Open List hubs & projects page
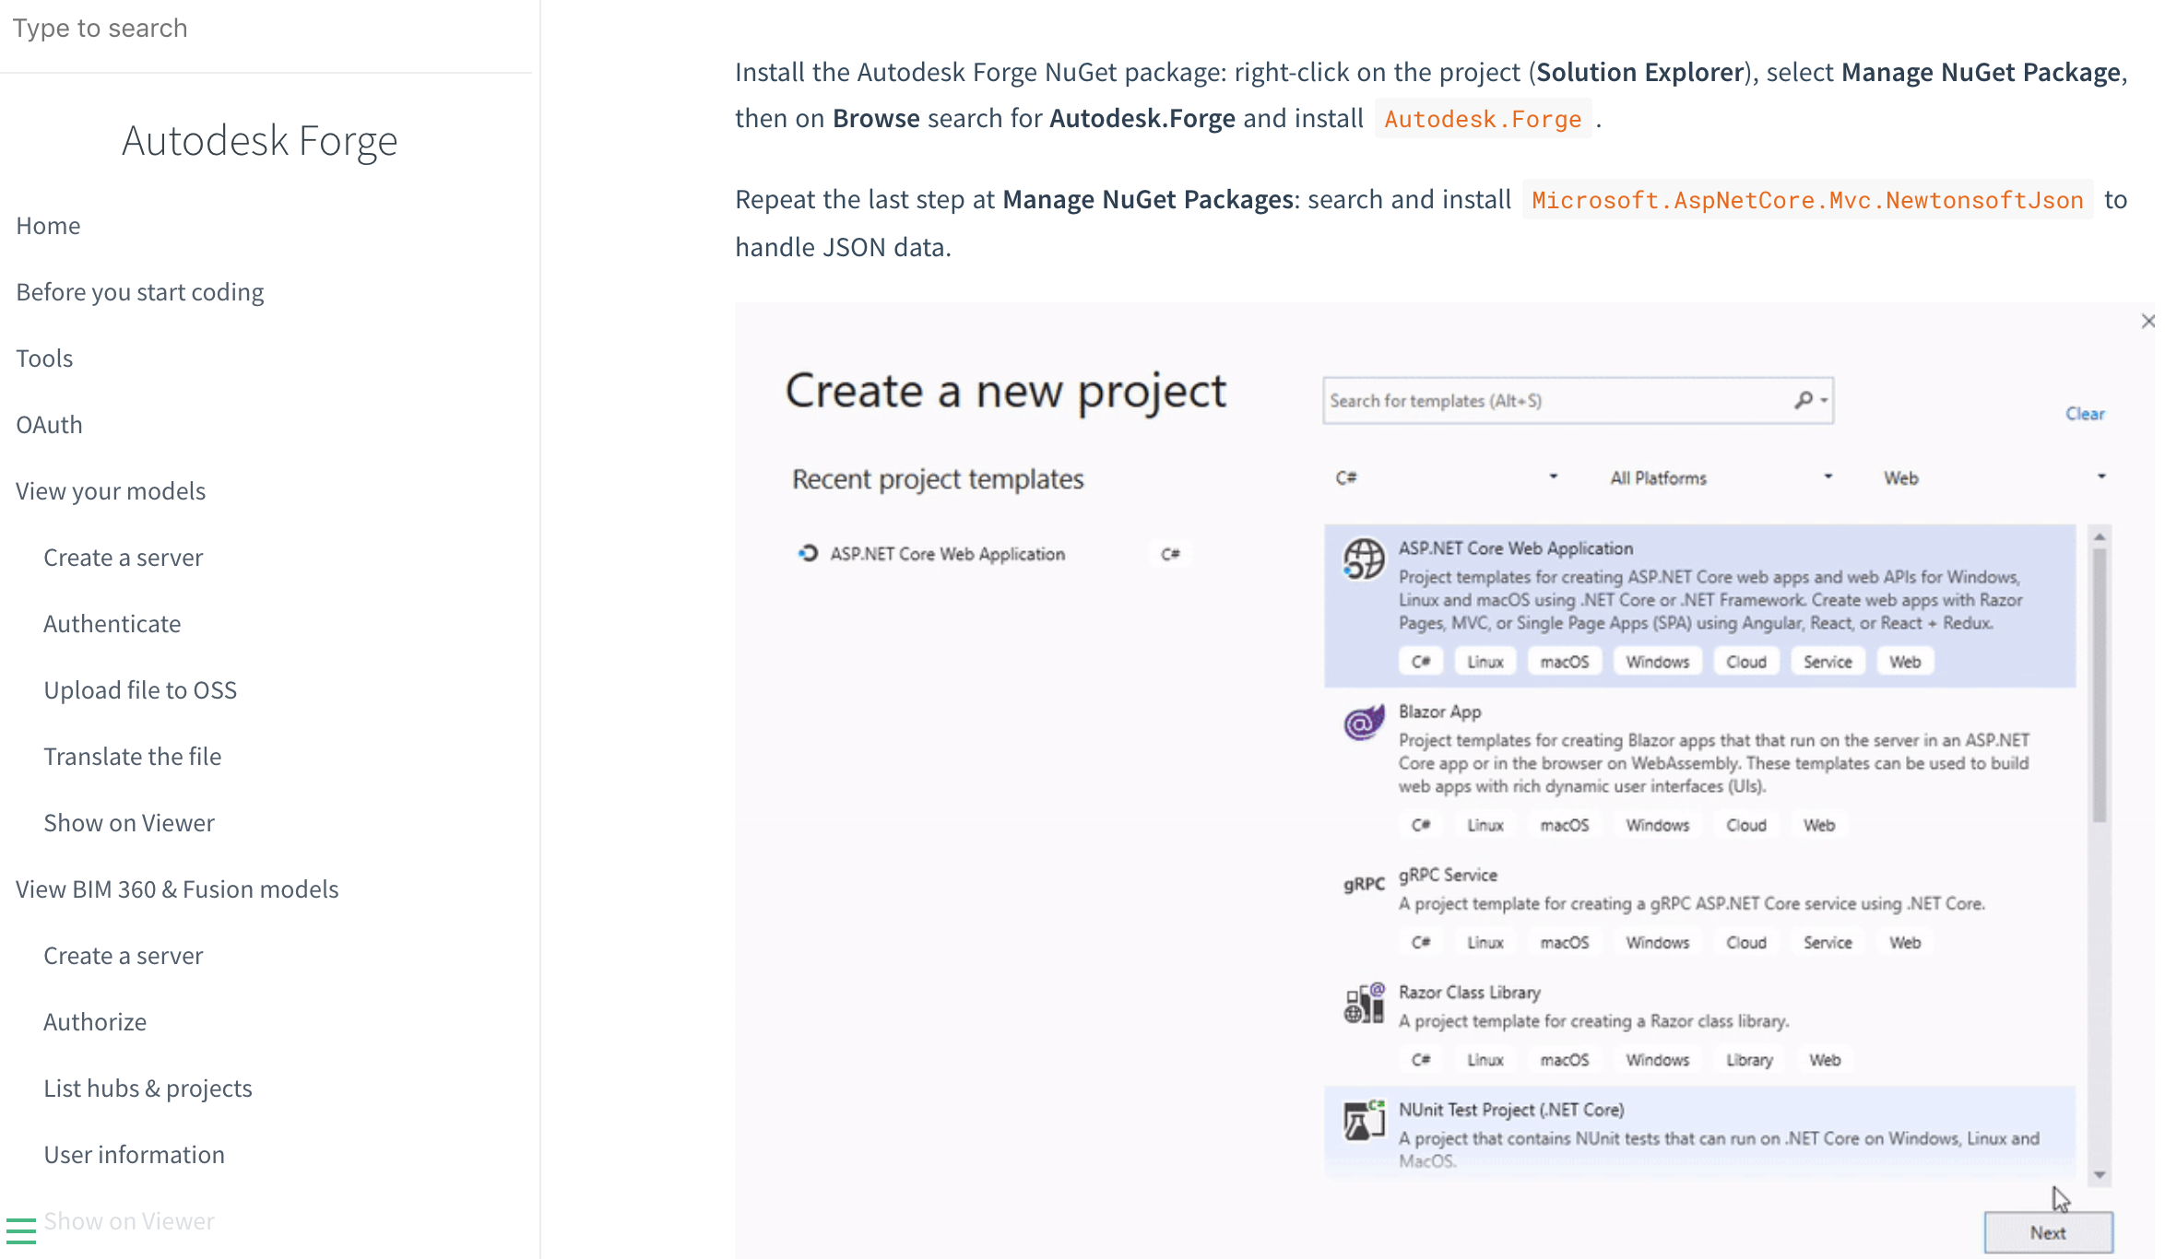 point(148,1088)
